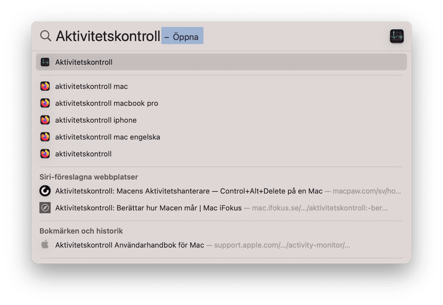Click the MacPaw site icon

[x=45, y=191]
